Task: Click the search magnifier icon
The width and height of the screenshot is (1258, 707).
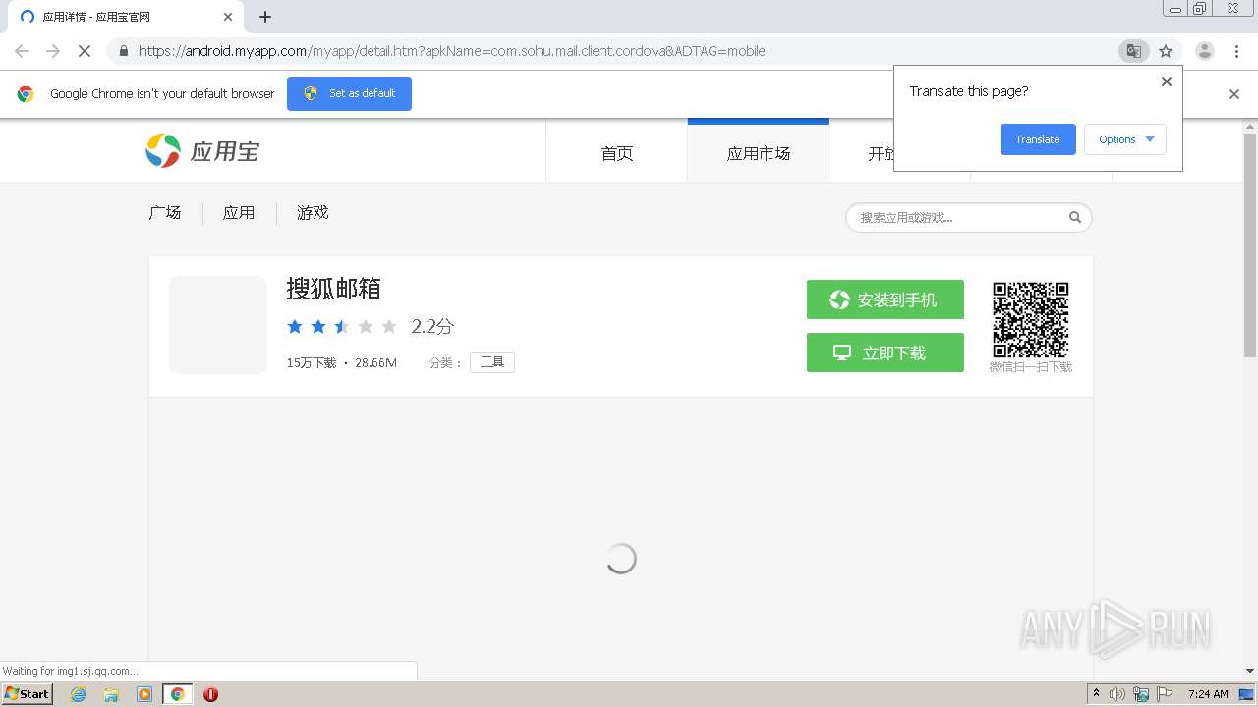Action: pos(1075,218)
